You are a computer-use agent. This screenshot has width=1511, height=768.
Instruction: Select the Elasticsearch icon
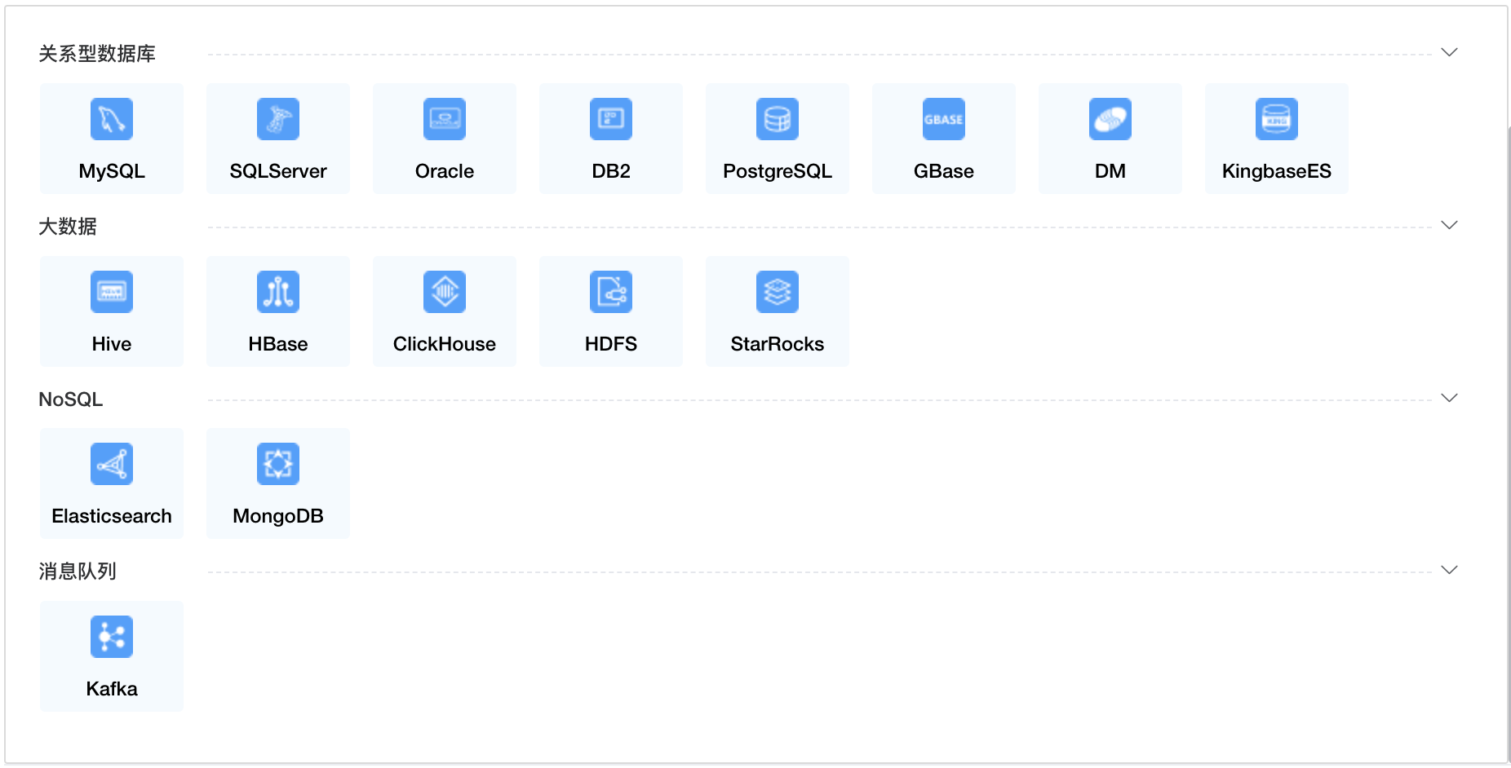(112, 465)
